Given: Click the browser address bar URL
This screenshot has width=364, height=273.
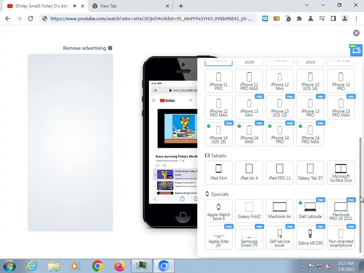Looking at the screenshot, I should point(151,18).
